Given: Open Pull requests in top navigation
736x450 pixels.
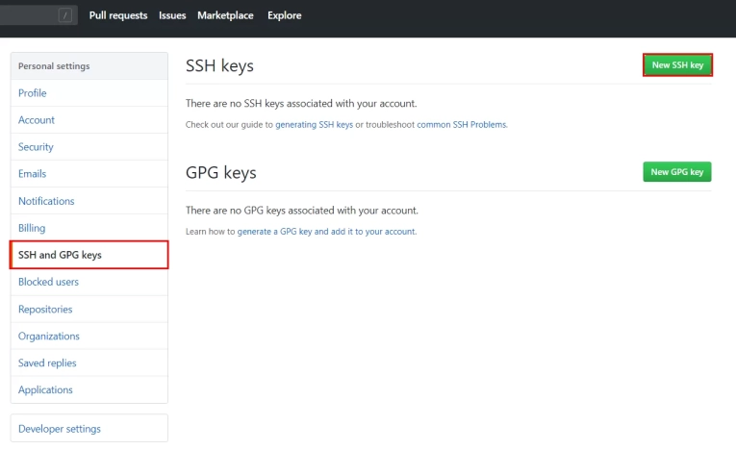Looking at the screenshot, I should click(118, 15).
